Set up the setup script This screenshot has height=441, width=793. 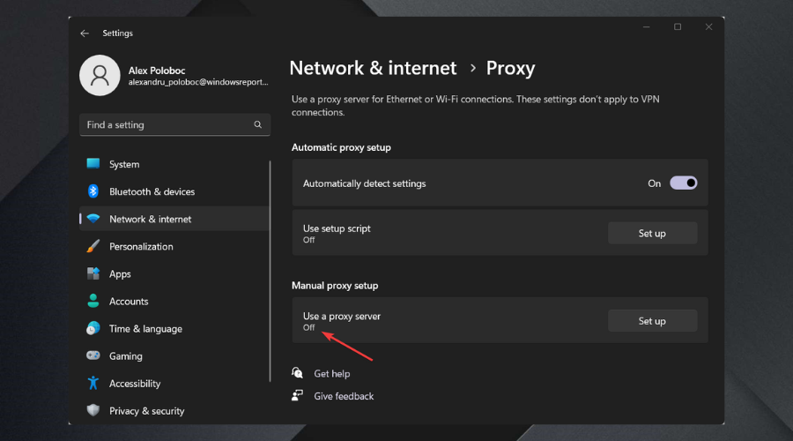pos(652,233)
